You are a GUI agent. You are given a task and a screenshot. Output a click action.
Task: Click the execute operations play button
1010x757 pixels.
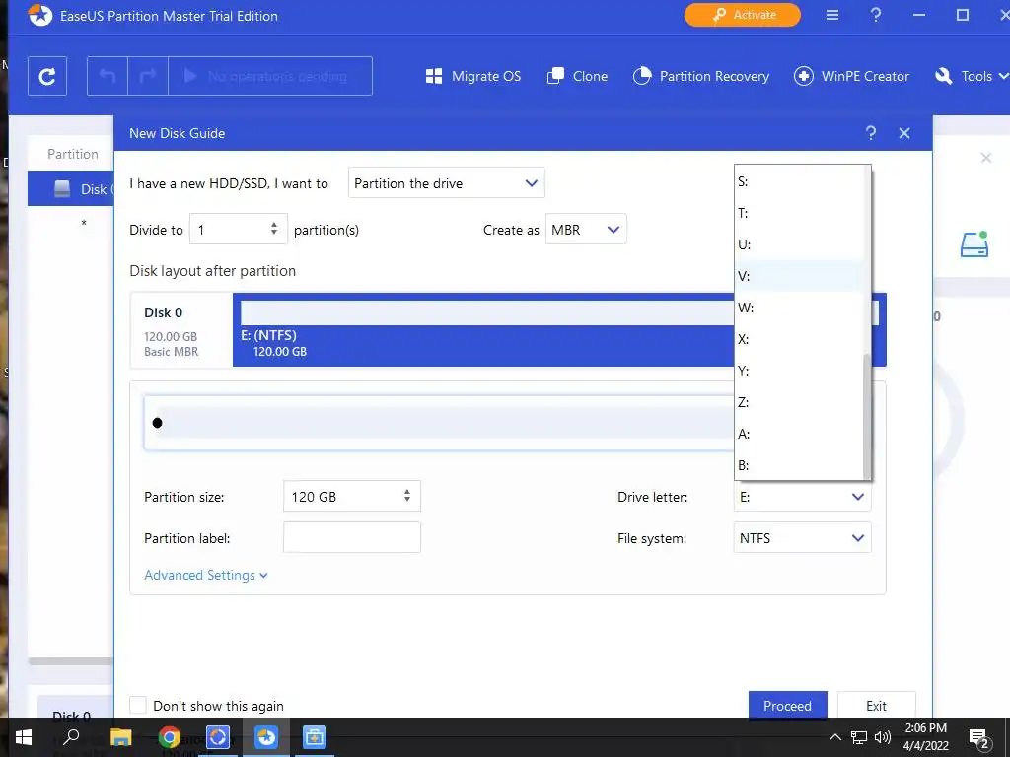point(270,76)
